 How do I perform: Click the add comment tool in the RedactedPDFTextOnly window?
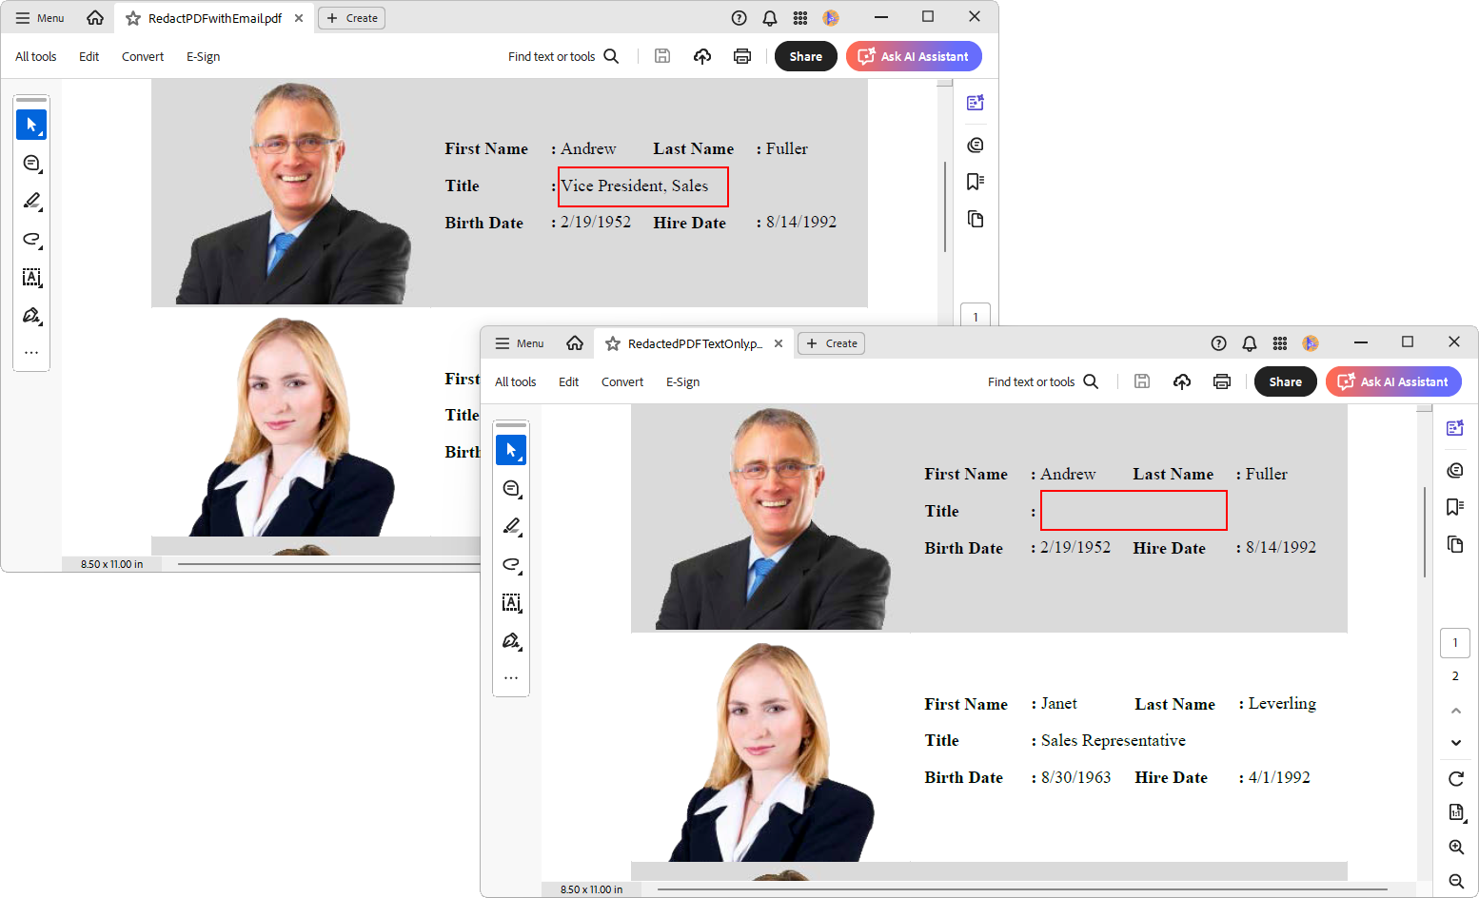(511, 488)
